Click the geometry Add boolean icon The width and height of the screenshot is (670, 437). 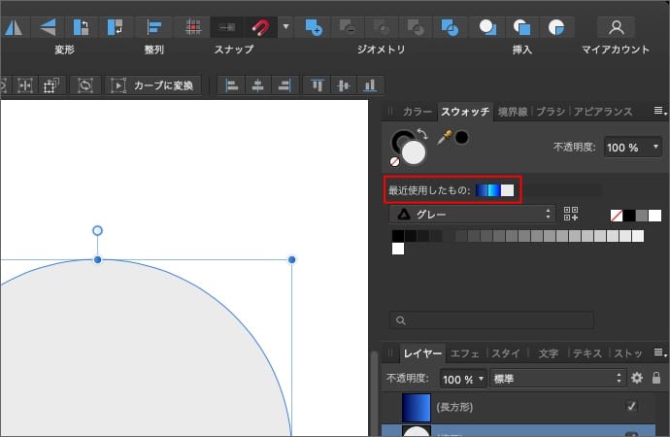313,26
